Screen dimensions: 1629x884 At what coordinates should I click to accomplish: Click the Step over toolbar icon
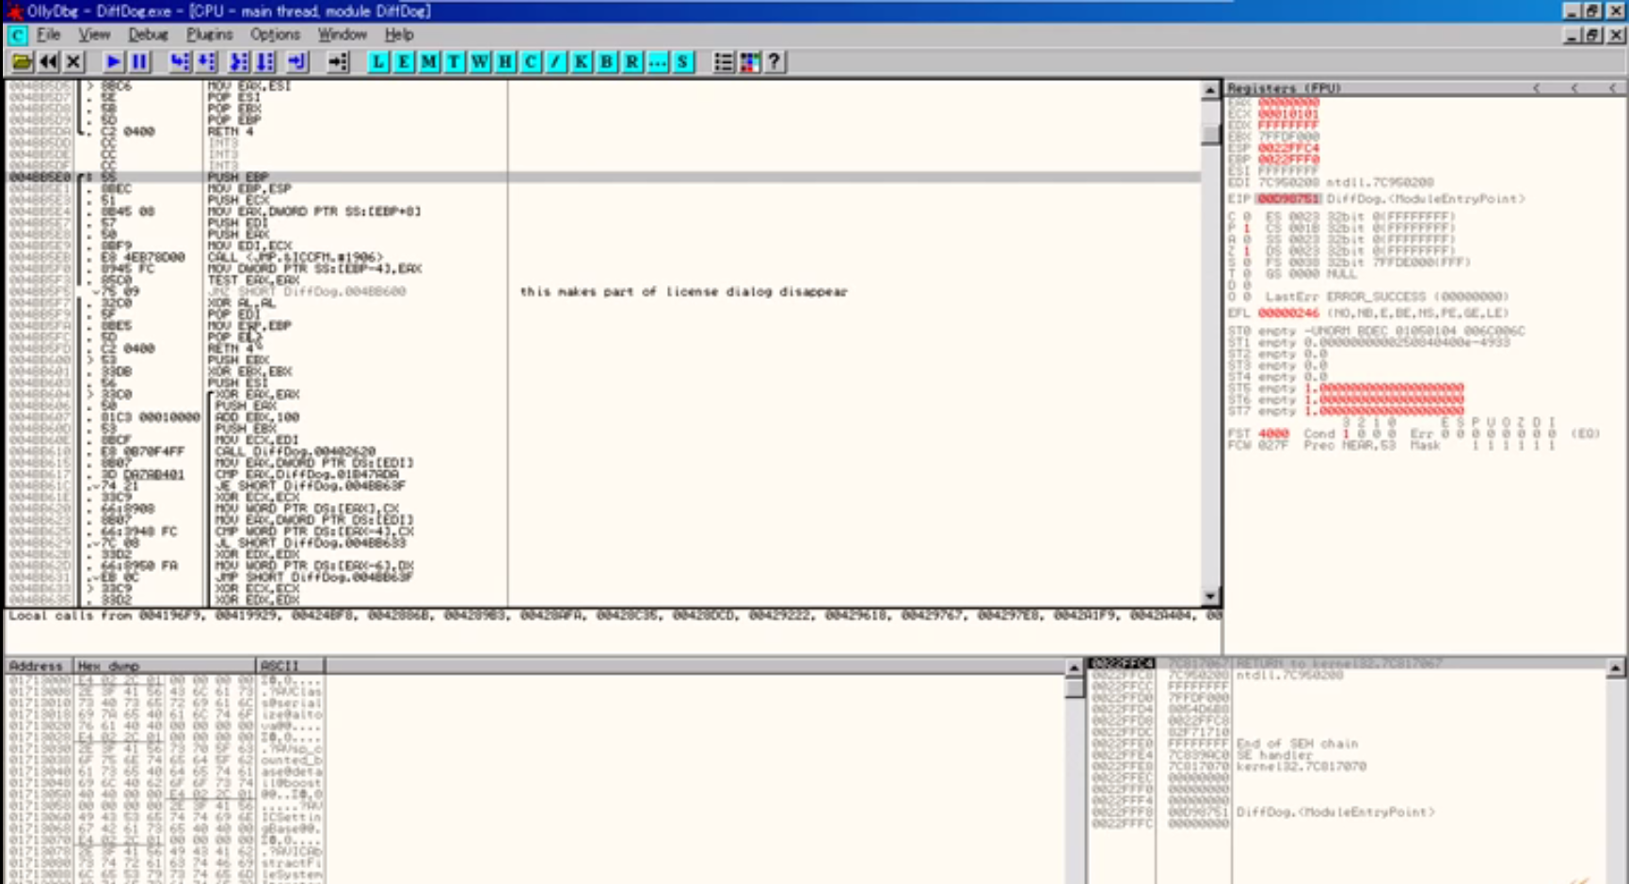(206, 62)
